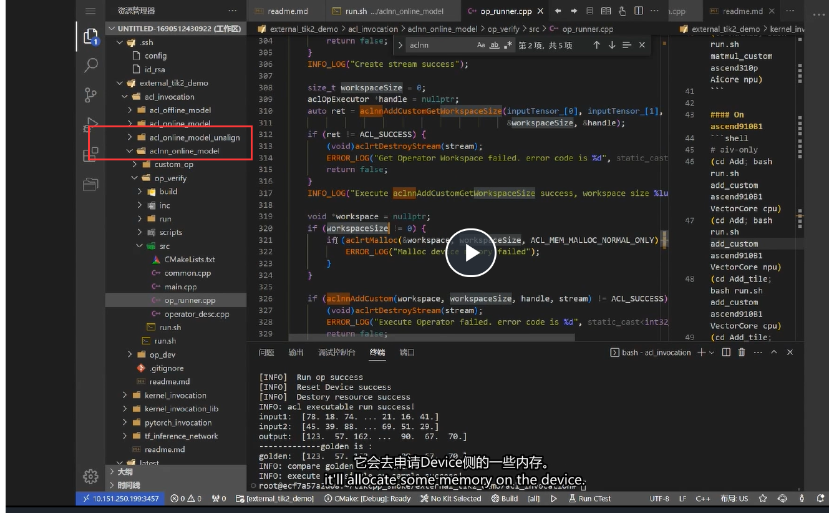829x513 pixels.
Task: Open the hamburger menu above the activity bar
Action: click(90, 11)
